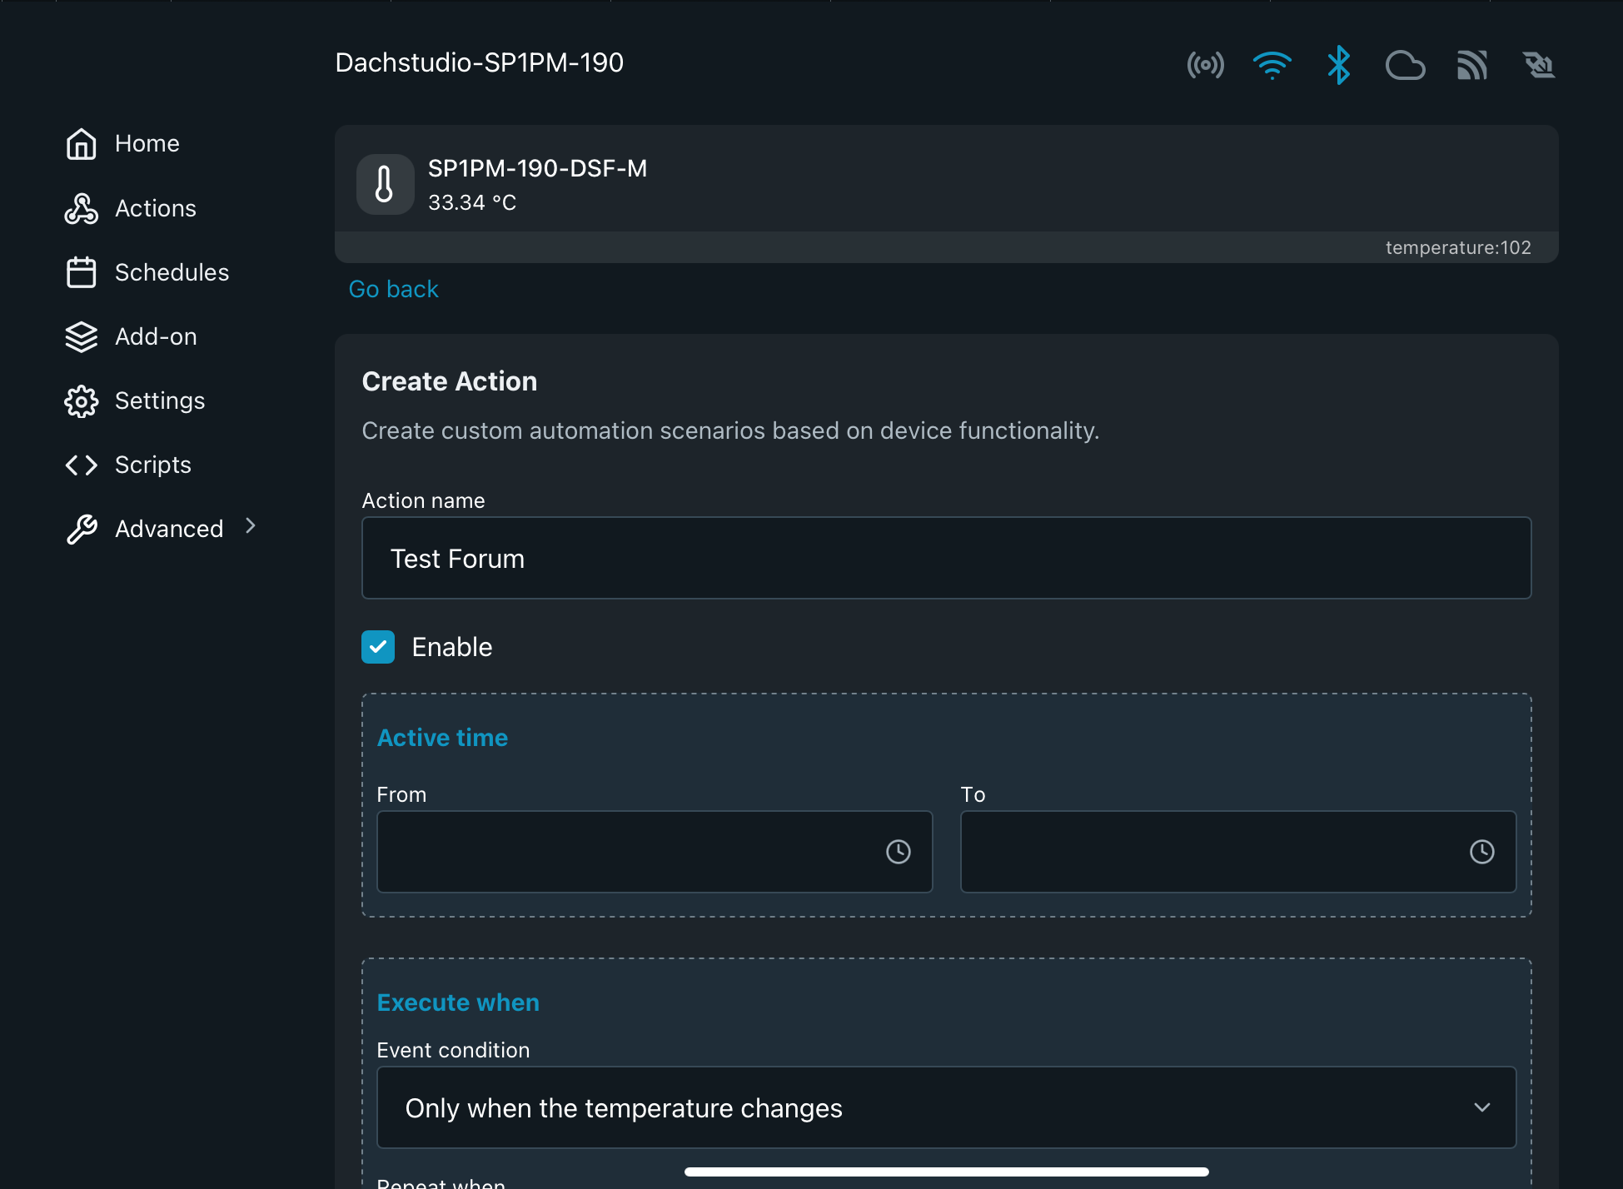The width and height of the screenshot is (1623, 1189).
Task: Click the cloud status icon
Action: pos(1406,65)
